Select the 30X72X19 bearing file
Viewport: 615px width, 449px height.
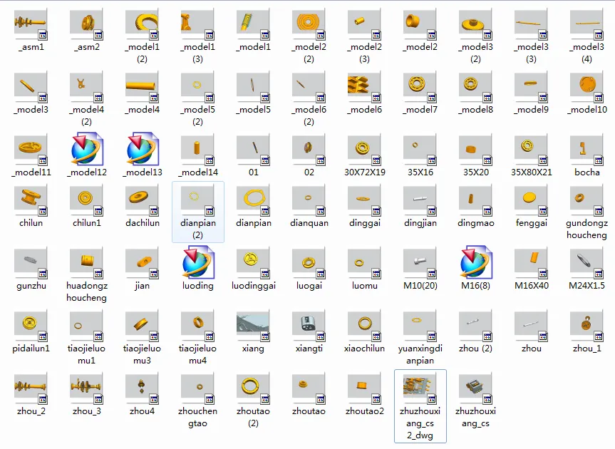(364, 150)
